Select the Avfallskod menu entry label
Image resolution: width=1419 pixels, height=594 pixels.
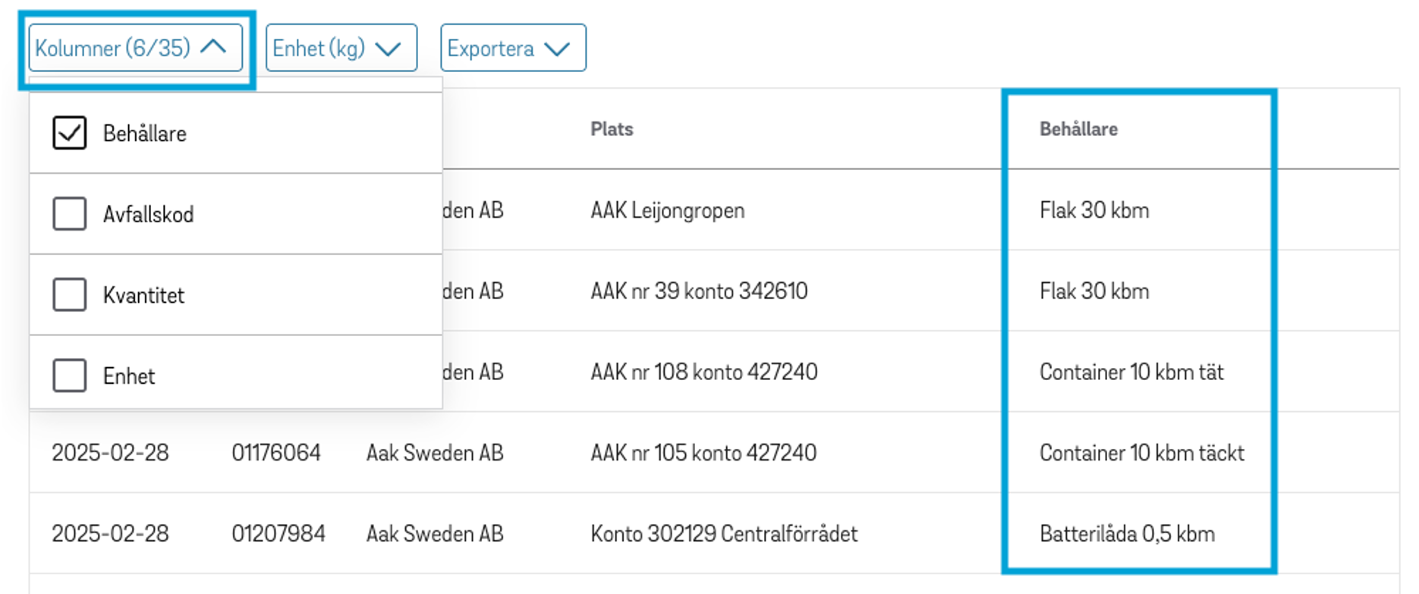pos(148,215)
